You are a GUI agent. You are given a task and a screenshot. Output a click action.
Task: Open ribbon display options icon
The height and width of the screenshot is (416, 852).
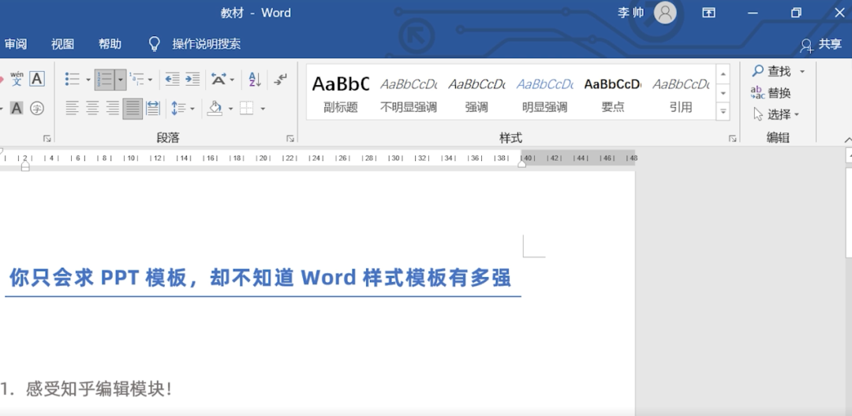click(708, 13)
